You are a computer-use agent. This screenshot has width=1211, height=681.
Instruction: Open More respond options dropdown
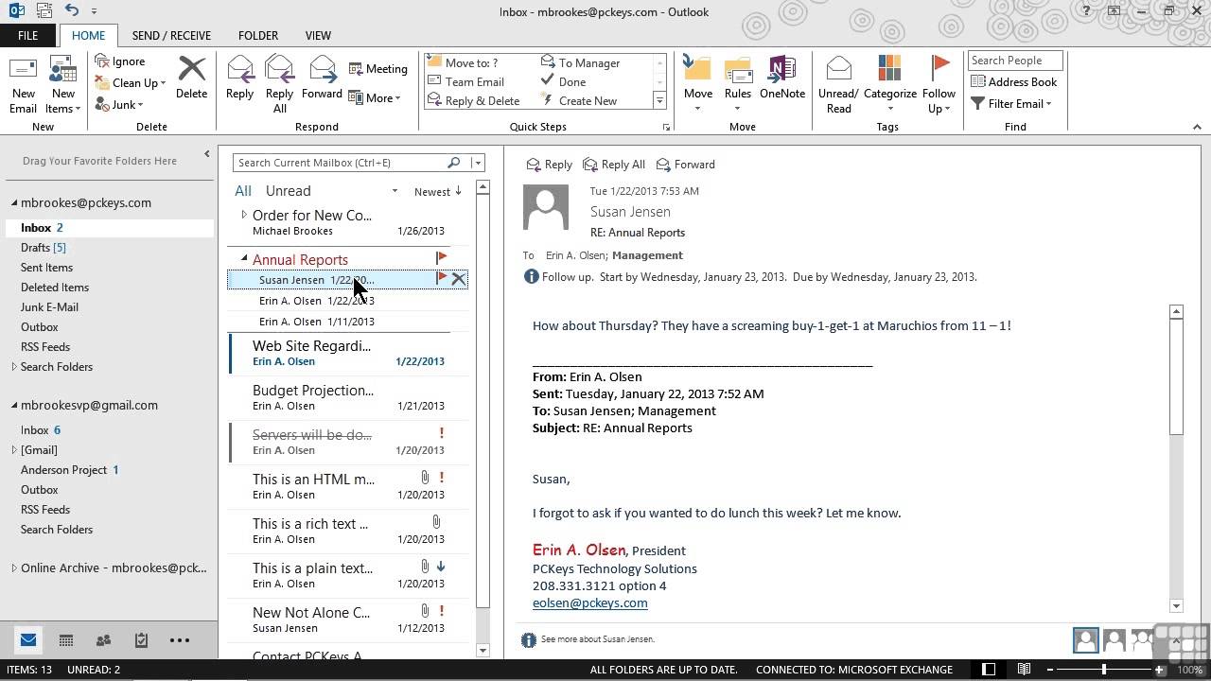coord(375,97)
